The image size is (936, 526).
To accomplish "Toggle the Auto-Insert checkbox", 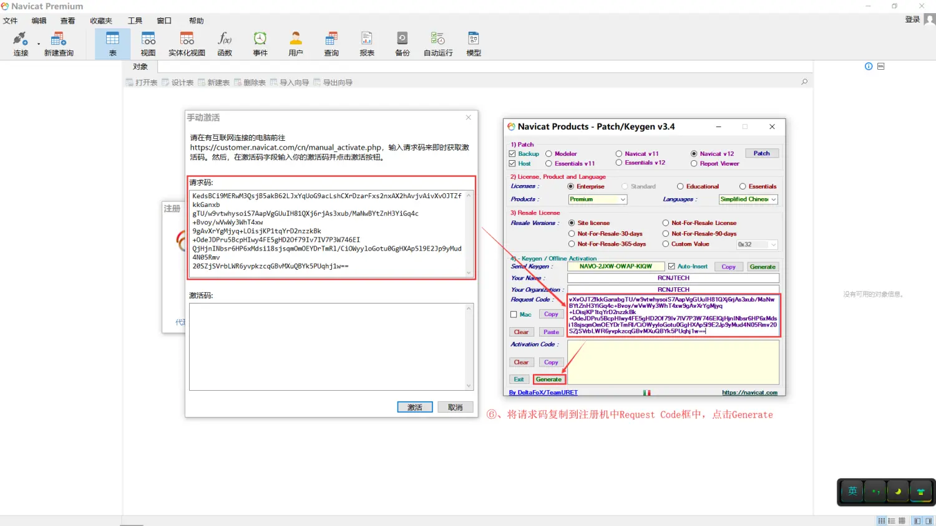I will (671, 266).
